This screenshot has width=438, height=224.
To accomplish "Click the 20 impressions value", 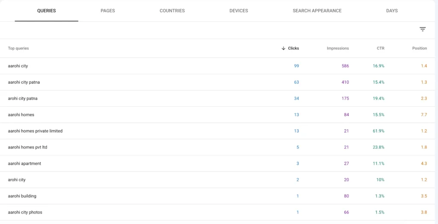I will tap(346, 180).
